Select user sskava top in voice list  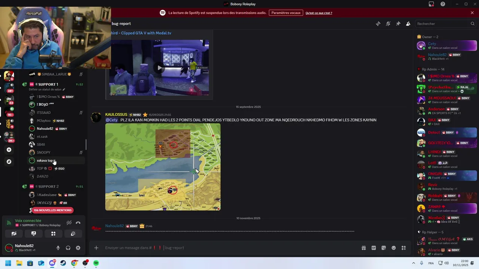click(56, 160)
